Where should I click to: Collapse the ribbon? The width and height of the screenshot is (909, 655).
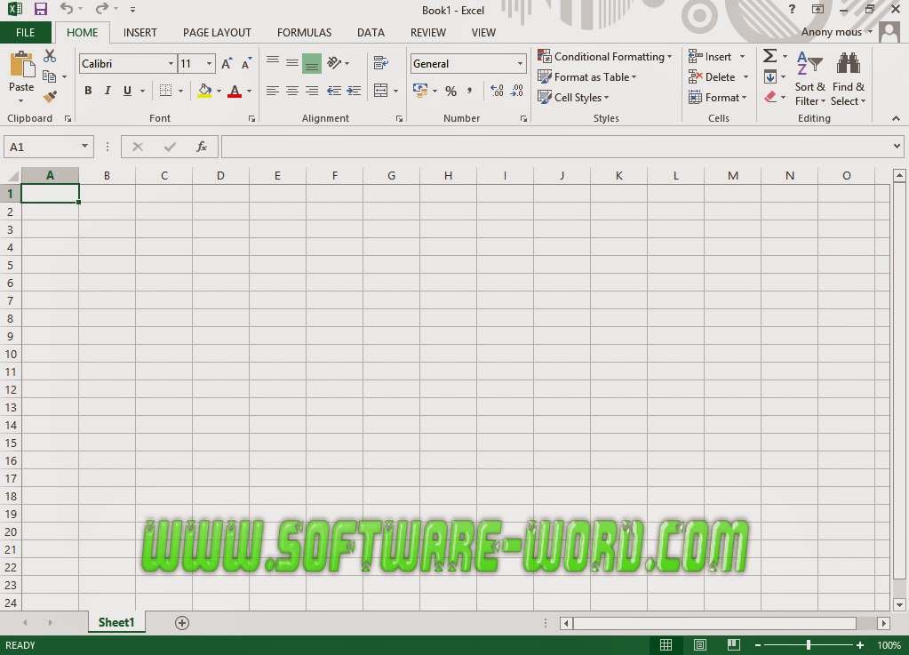point(897,118)
